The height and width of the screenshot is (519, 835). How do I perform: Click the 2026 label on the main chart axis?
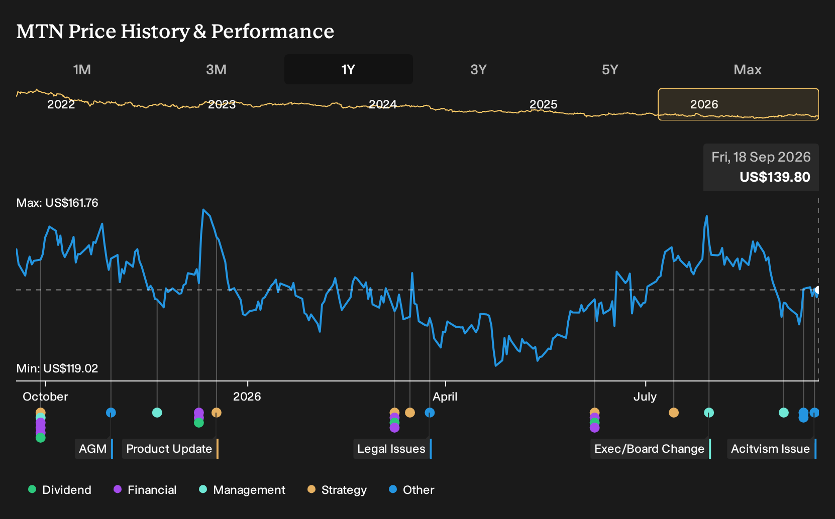point(247,397)
